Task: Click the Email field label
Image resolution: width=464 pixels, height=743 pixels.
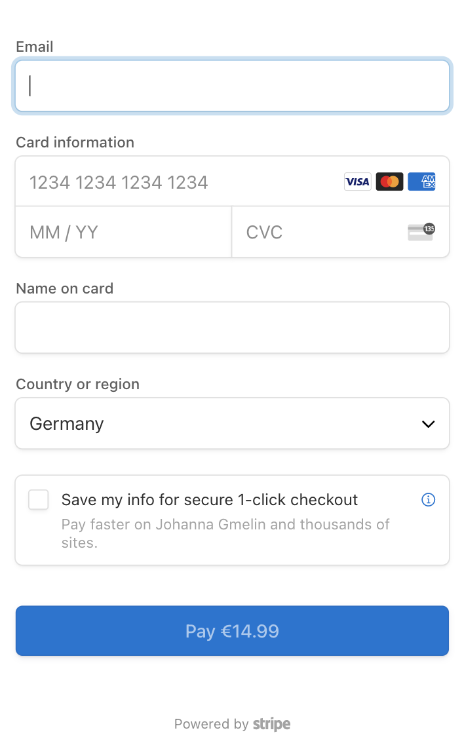Action: 34,47
